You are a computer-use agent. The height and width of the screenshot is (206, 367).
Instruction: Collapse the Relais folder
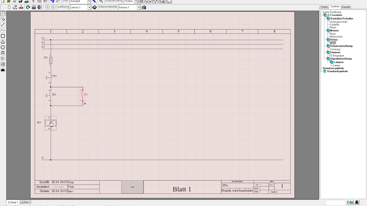pos(328,40)
